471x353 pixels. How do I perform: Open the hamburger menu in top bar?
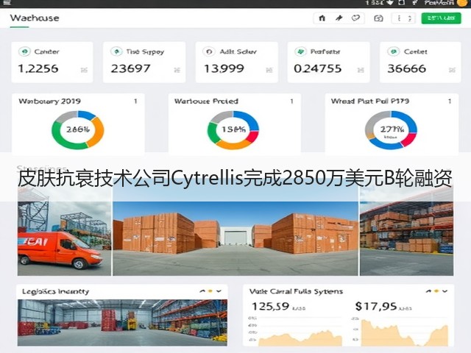(7, 3)
